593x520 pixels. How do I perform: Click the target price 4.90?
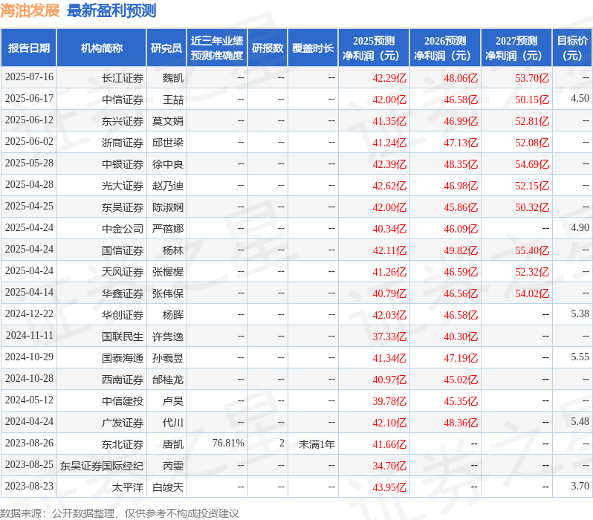coord(580,227)
